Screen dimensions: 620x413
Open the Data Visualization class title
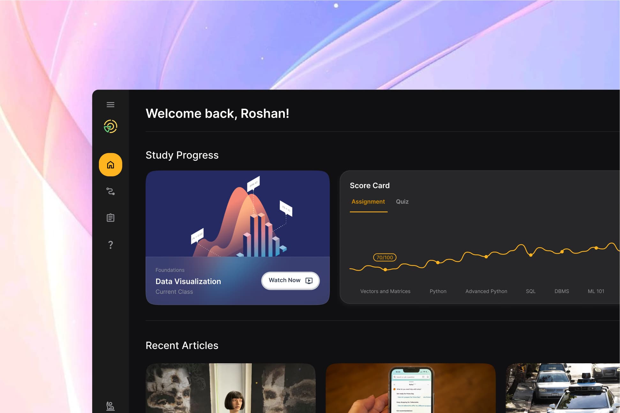[188, 281]
